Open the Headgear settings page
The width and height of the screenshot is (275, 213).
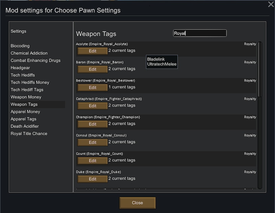(20, 68)
